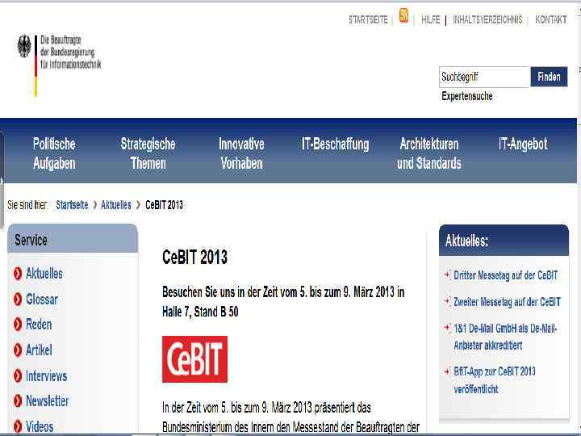Click the red CeBIT logo image

coord(195,359)
